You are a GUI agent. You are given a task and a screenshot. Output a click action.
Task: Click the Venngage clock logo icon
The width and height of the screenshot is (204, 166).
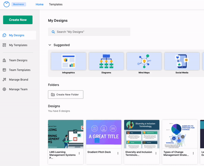click(x=6, y=4)
